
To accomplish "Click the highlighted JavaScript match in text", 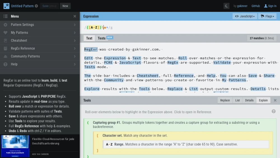I will pos(130,63).
